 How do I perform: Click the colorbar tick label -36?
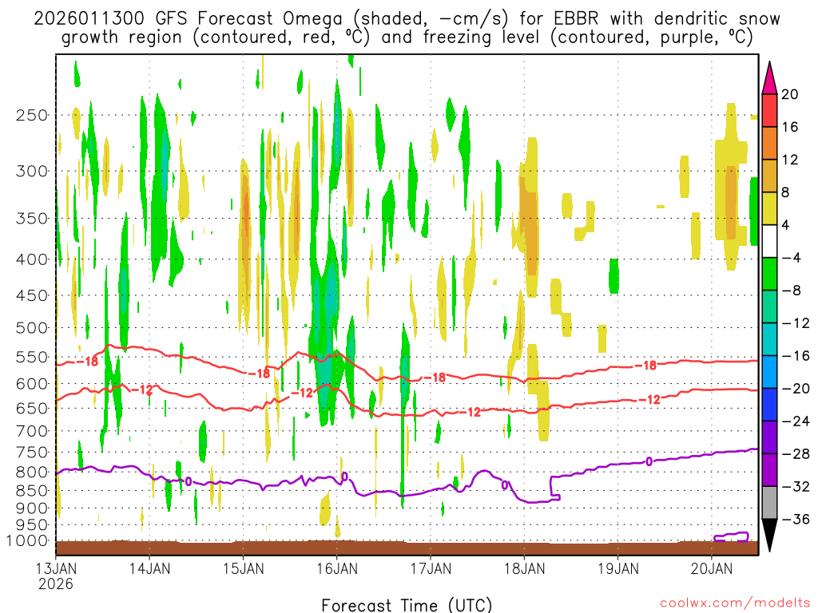pyautogui.click(x=796, y=519)
